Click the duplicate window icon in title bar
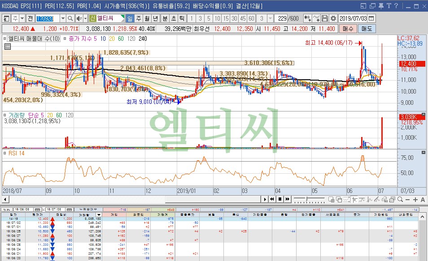The image size is (428, 261). point(372,6)
